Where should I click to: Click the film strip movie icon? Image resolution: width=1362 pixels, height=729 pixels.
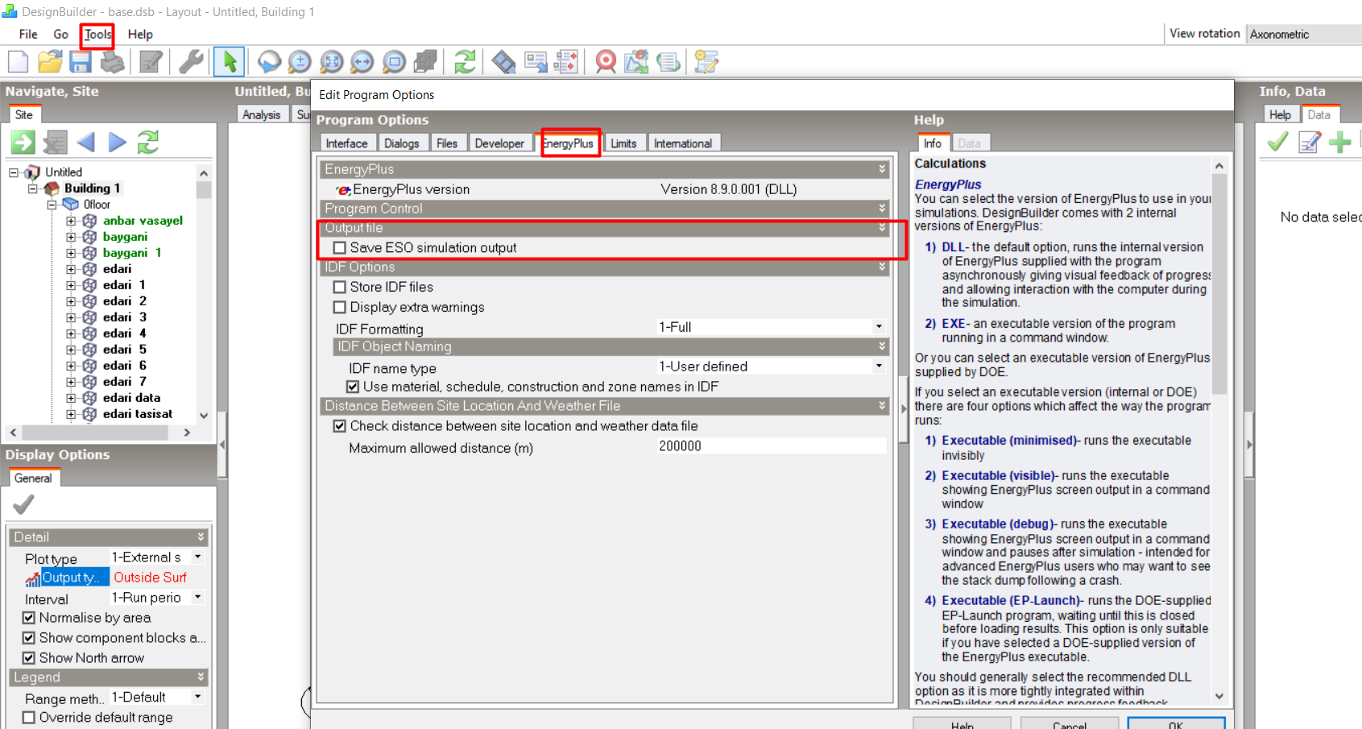[x=503, y=62]
